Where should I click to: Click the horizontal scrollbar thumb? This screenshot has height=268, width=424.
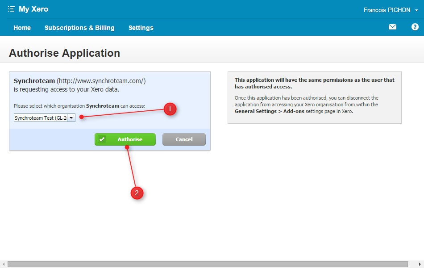coord(208,264)
